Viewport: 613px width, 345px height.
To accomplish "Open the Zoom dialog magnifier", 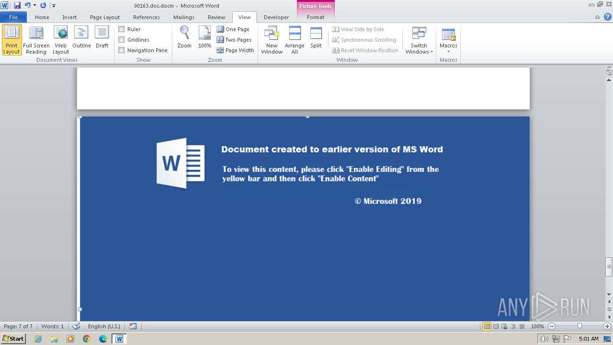I will 184,37.
